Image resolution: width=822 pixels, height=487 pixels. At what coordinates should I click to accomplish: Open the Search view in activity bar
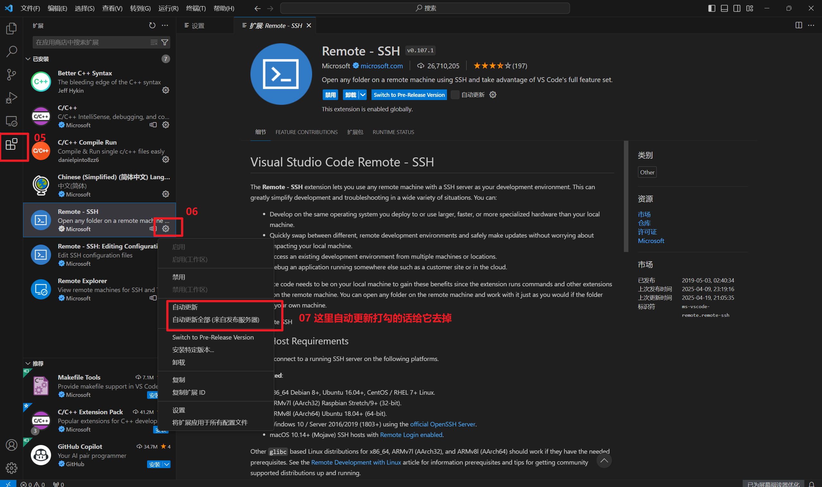click(x=12, y=51)
